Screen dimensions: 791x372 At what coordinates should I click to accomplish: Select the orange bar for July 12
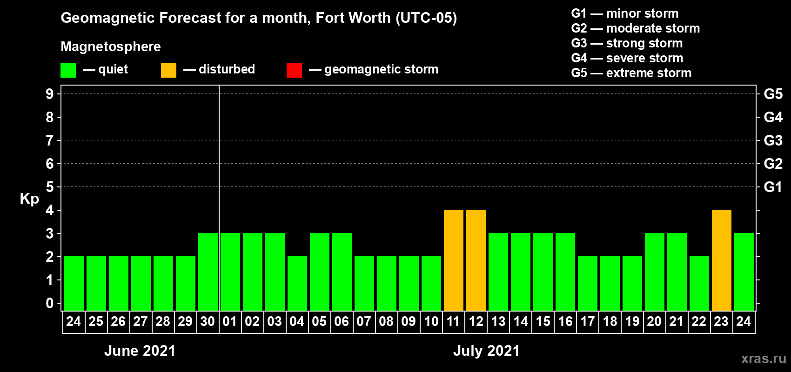point(476,260)
